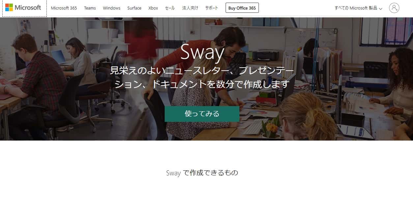Open the Surface navigation link
Screen dimensions: 413x201
click(134, 8)
